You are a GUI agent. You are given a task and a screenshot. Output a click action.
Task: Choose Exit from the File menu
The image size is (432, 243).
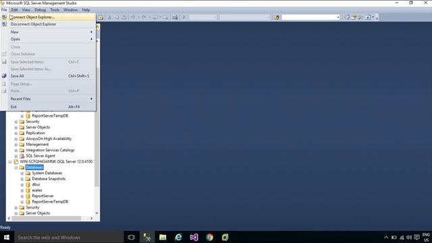[48, 107]
